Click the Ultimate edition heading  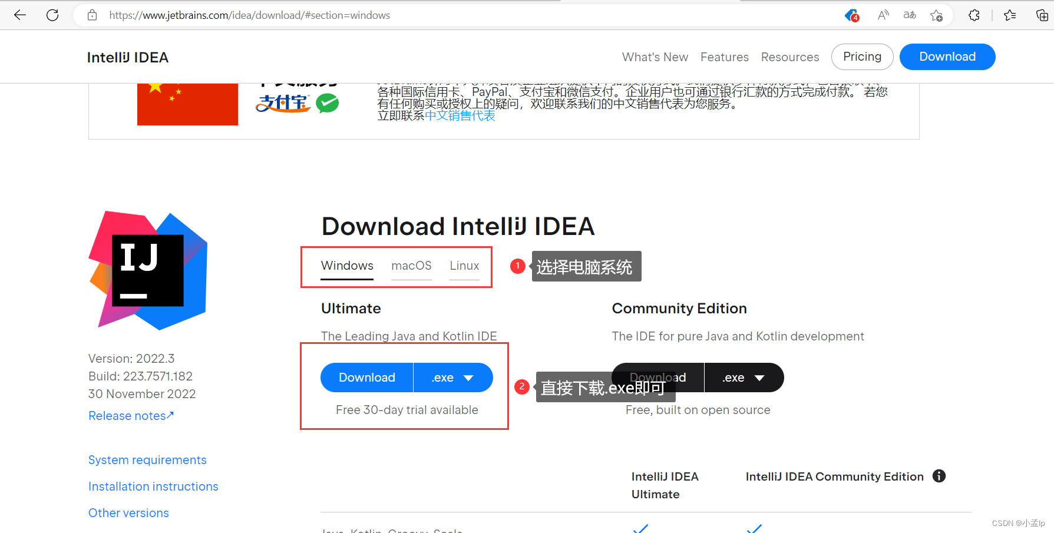(351, 309)
